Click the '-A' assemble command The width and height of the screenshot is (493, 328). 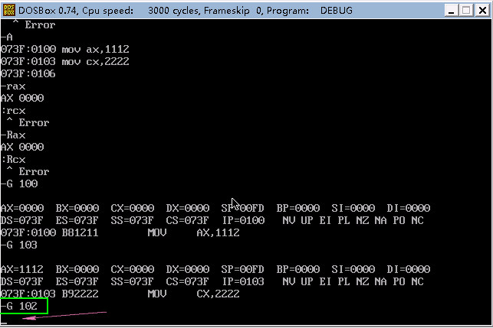pyautogui.click(x=7, y=37)
